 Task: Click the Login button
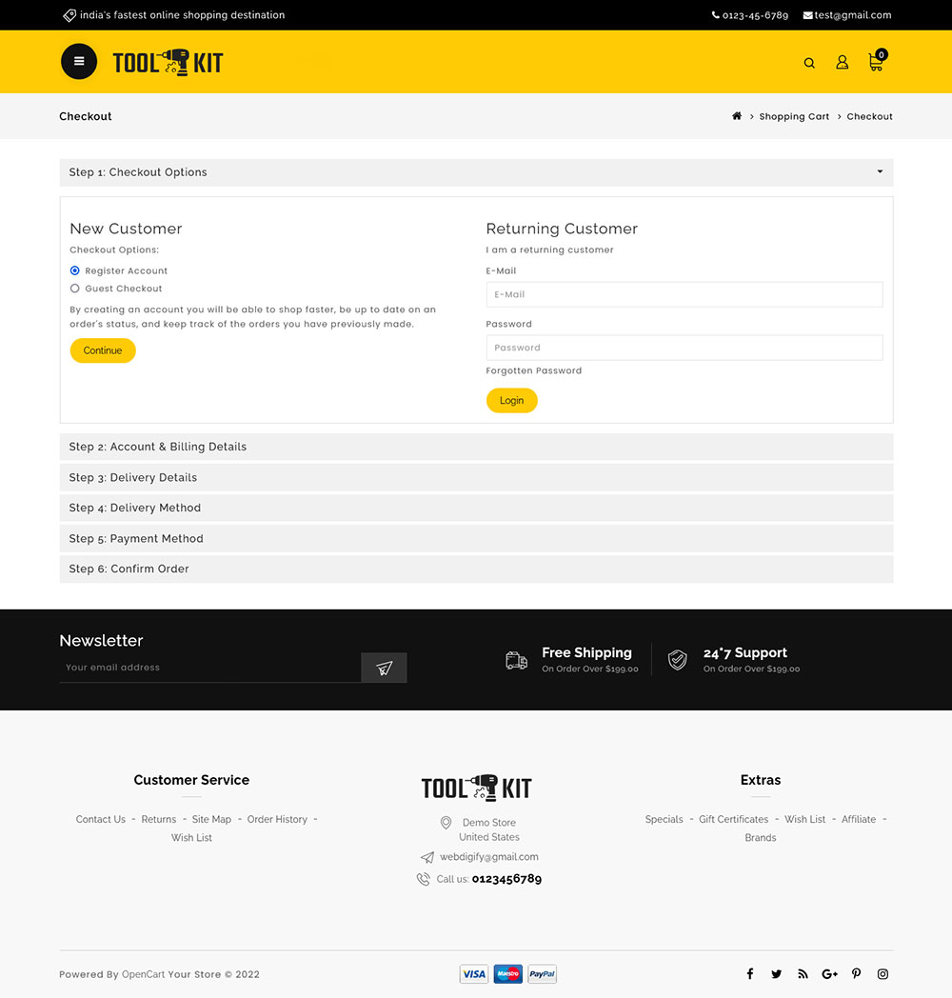pyautogui.click(x=511, y=400)
